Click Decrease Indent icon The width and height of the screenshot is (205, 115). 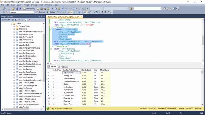pyautogui.click(x=102, y=12)
